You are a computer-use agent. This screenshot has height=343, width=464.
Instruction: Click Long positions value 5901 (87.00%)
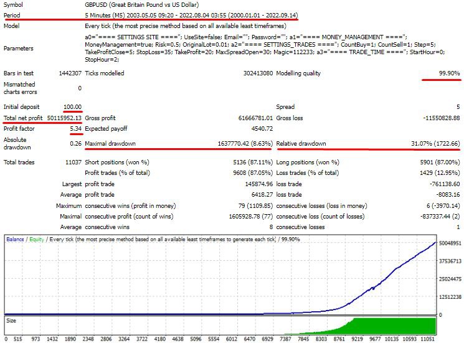pyautogui.click(x=440, y=162)
